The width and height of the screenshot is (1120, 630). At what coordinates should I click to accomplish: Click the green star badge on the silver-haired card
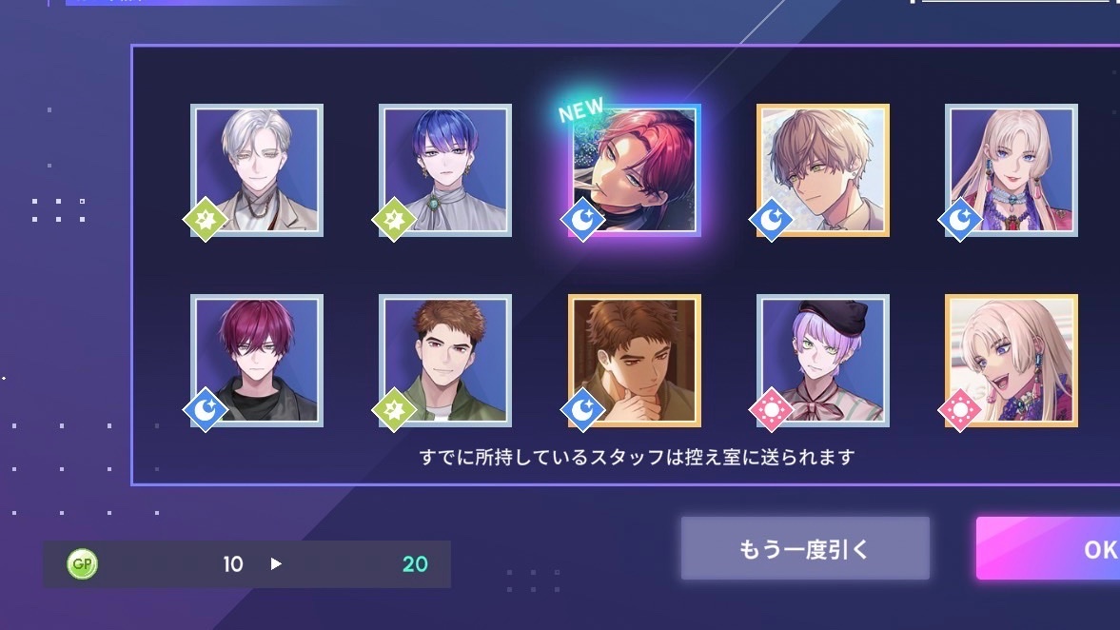click(x=205, y=219)
